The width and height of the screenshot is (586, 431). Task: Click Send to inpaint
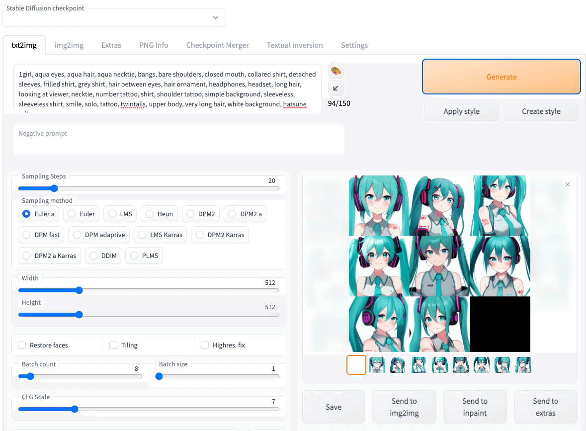click(x=475, y=407)
